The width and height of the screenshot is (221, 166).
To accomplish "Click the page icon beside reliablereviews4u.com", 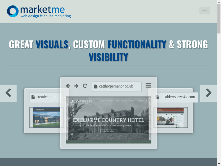I will coord(157,97).
